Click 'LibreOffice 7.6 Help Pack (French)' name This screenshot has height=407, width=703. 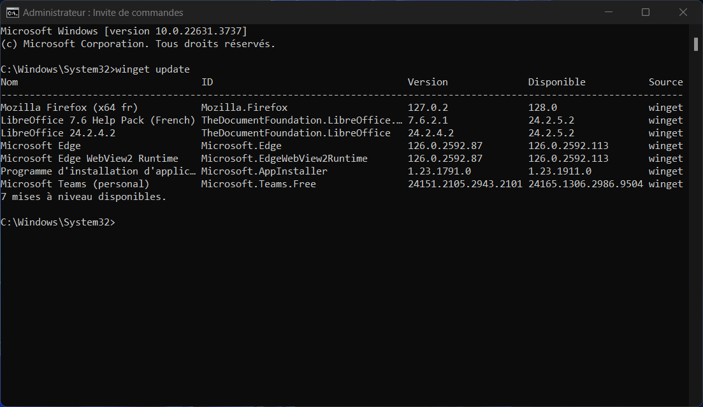coord(98,120)
